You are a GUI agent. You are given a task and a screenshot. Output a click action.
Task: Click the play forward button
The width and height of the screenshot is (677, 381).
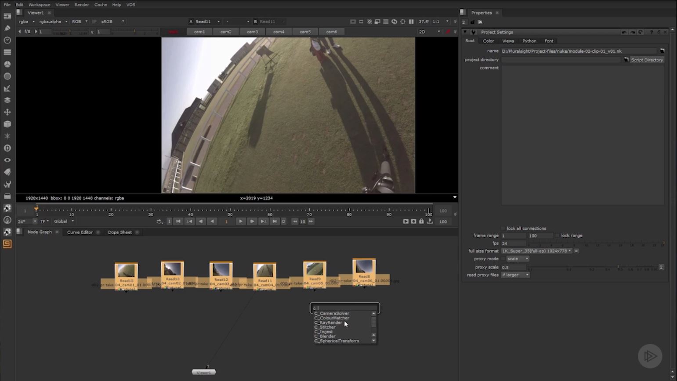coord(240,221)
